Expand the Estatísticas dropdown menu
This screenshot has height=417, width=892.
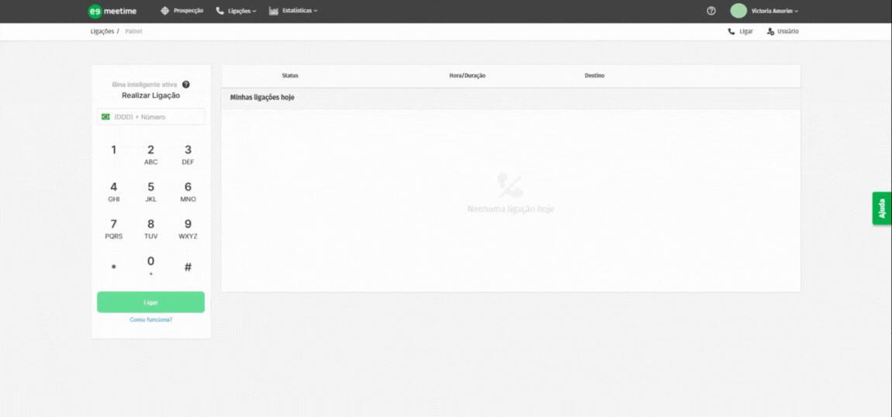[293, 11]
